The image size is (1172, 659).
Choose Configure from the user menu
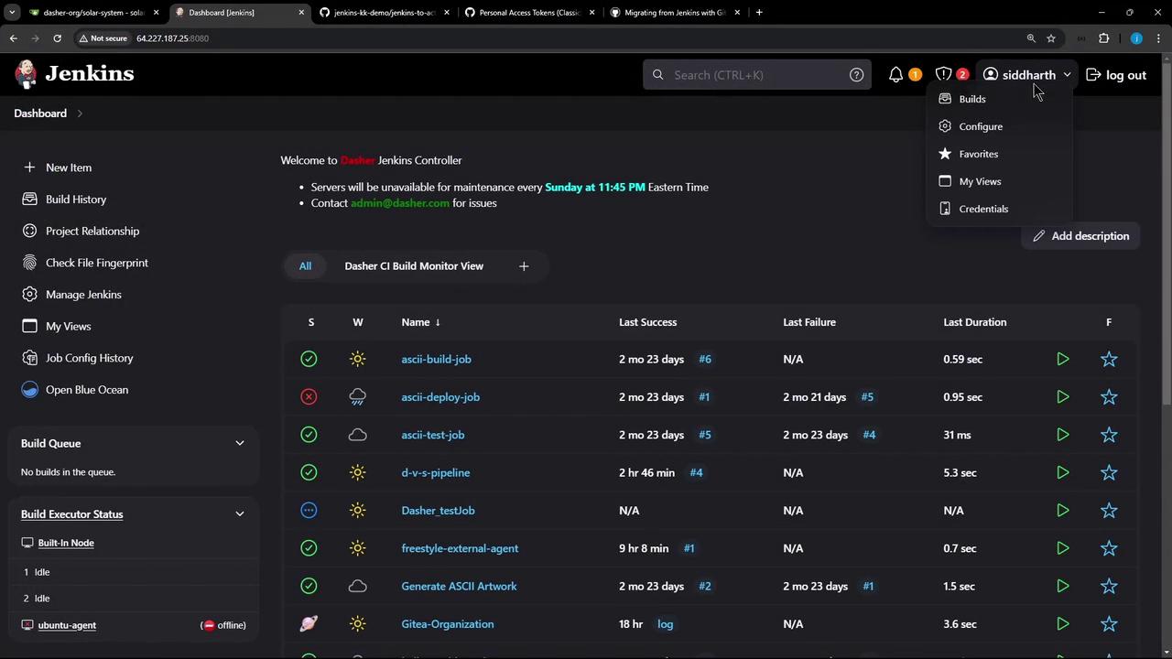(999, 126)
